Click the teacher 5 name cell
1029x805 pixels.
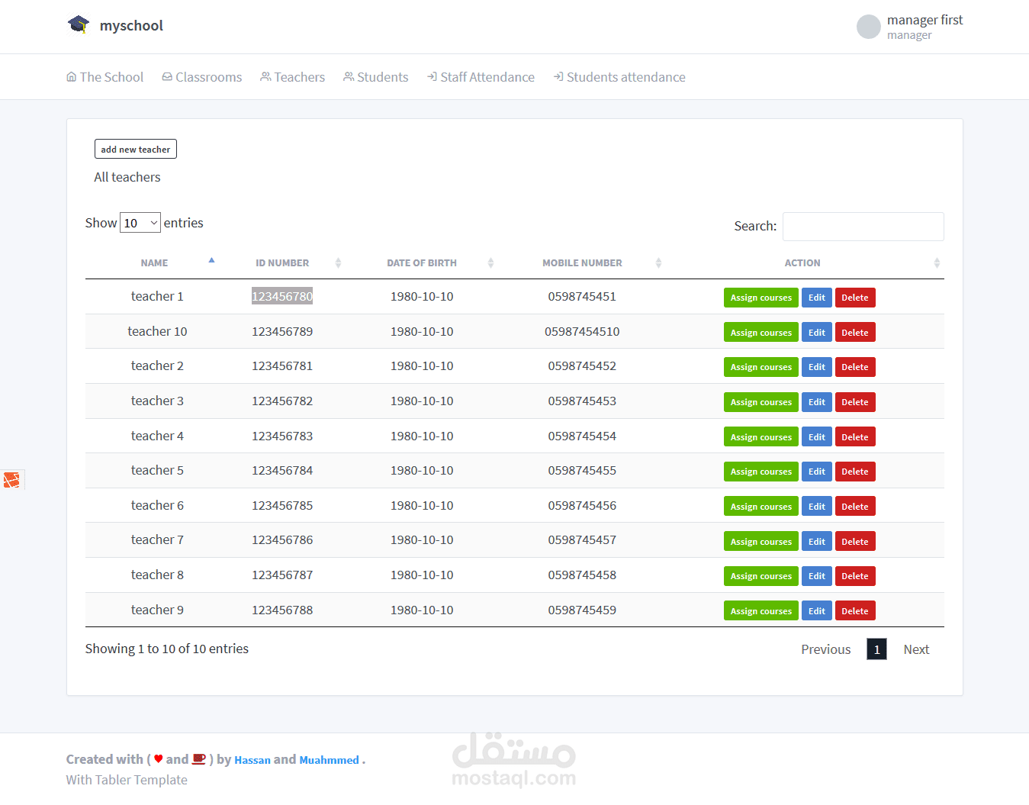coord(157,470)
